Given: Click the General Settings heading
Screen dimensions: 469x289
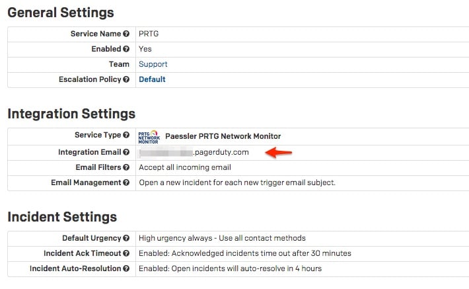Looking at the screenshot, I should tap(61, 13).
